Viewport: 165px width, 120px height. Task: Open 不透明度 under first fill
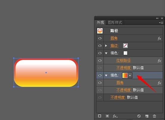point(124,68)
